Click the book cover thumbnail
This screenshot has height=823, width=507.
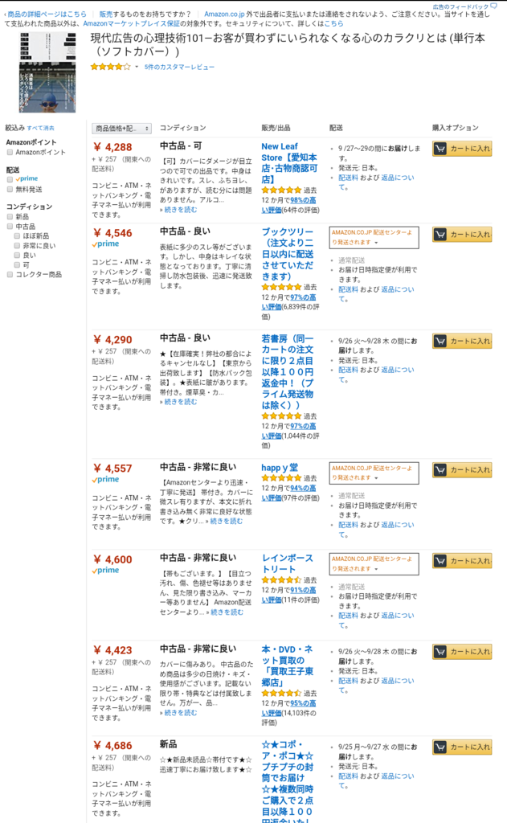(x=47, y=72)
